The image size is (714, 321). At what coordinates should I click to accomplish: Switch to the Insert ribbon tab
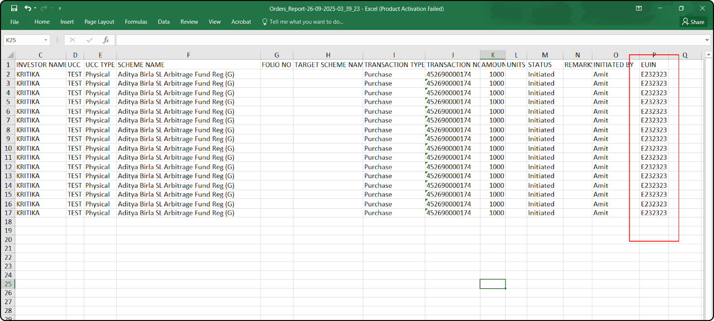point(67,22)
